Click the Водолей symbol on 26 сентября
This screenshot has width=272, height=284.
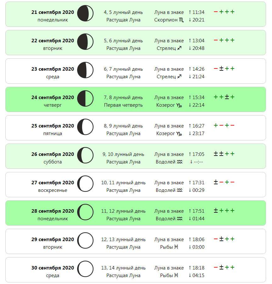[x=179, y=162]
